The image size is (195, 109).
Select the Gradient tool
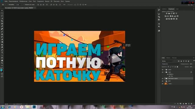coord(2,42)
